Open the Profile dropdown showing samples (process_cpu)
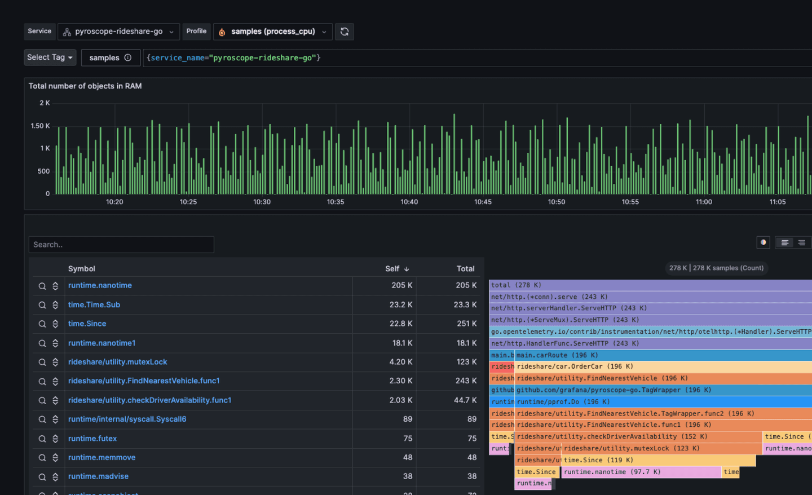812x495 pixels. click(x=273, y=32)
